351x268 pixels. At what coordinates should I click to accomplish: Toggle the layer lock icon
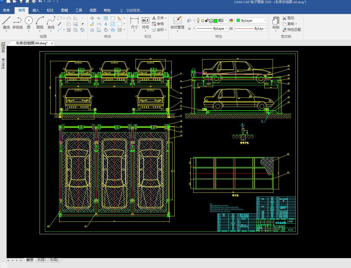tap(207, 21)
